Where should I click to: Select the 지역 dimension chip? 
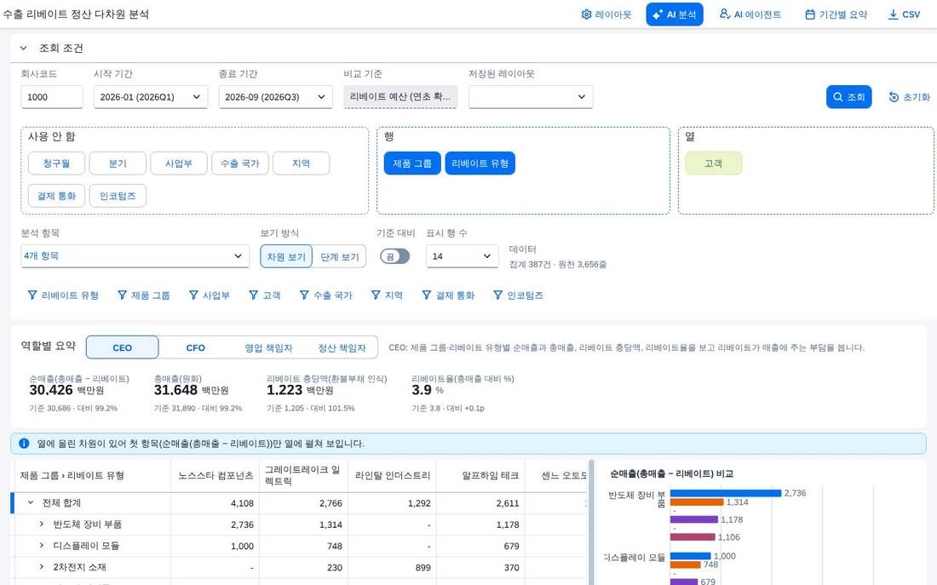coord(301,163)
